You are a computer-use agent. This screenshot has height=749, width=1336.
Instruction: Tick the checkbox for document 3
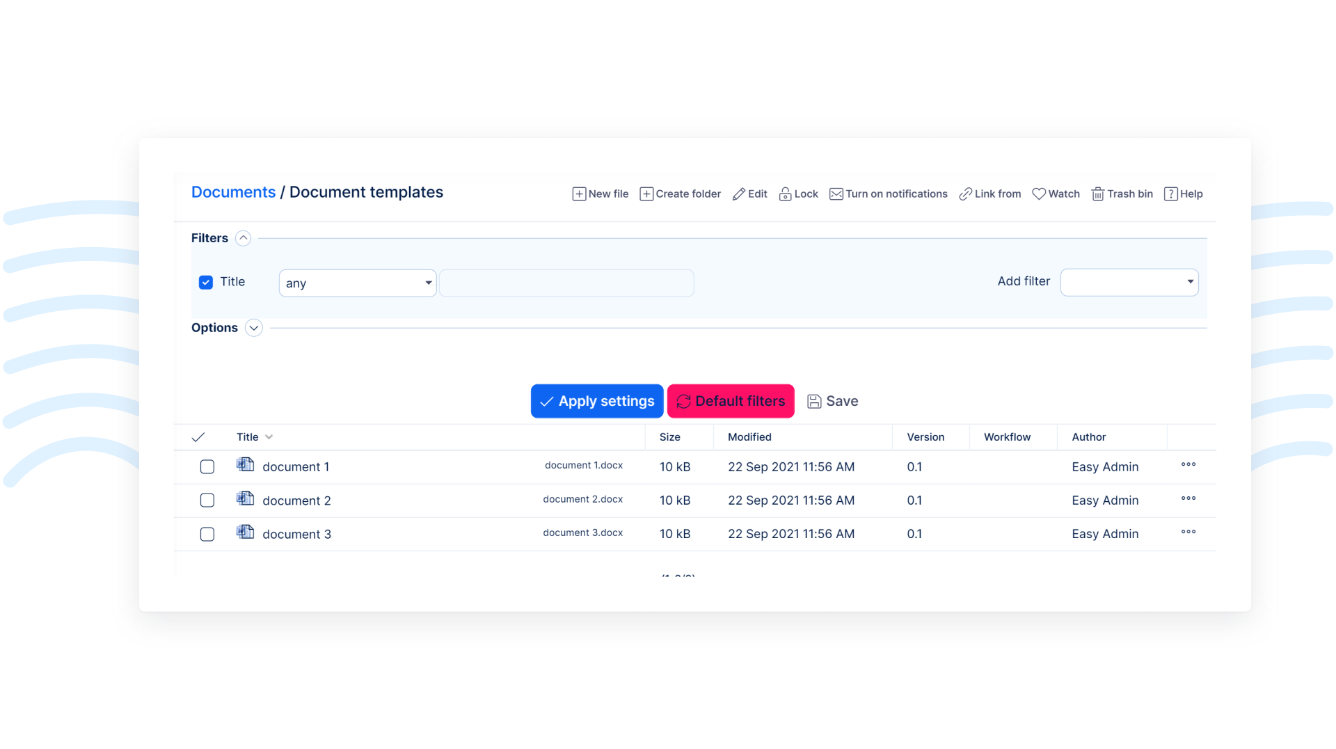coord(207,535)
